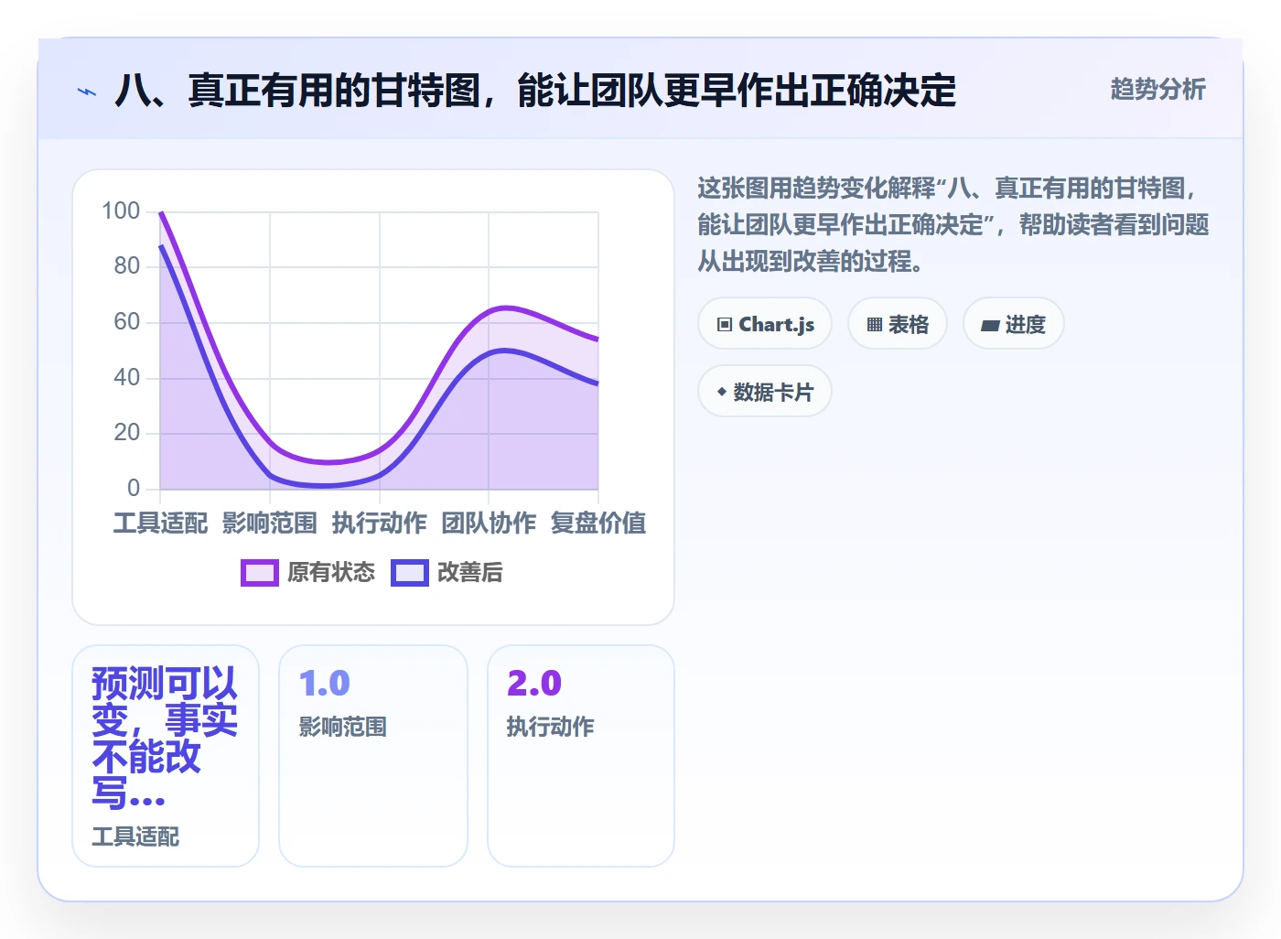Viewport: 1281px width, 939px height.
Task: Click the 执行动作 x-axis label
Action: pyautogui.click(x=380, y=523)
